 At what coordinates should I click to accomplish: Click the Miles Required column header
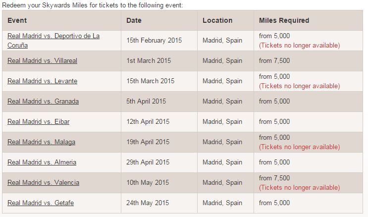(x=284, y=21)
